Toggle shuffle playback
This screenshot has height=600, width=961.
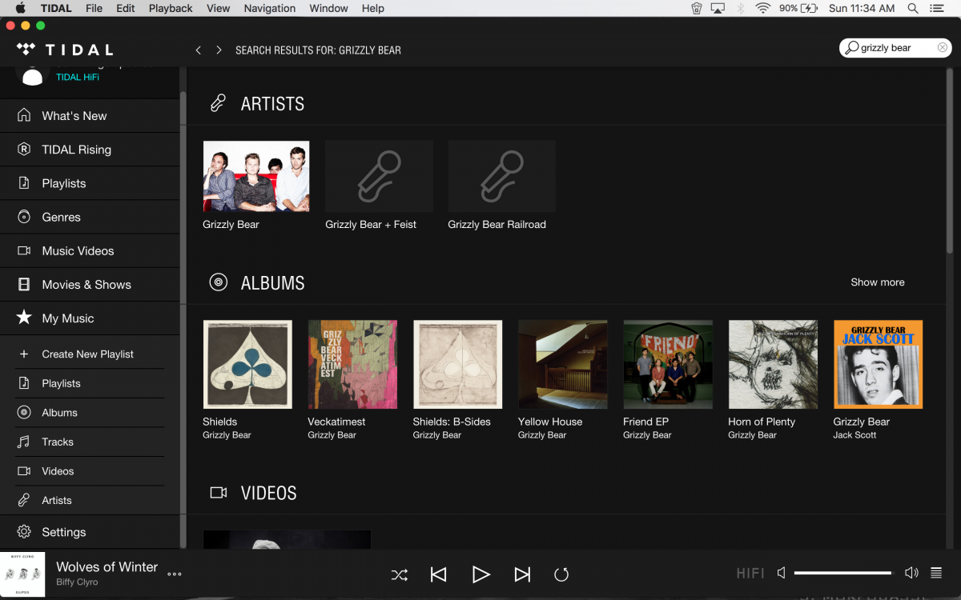[x=399, y=574]
